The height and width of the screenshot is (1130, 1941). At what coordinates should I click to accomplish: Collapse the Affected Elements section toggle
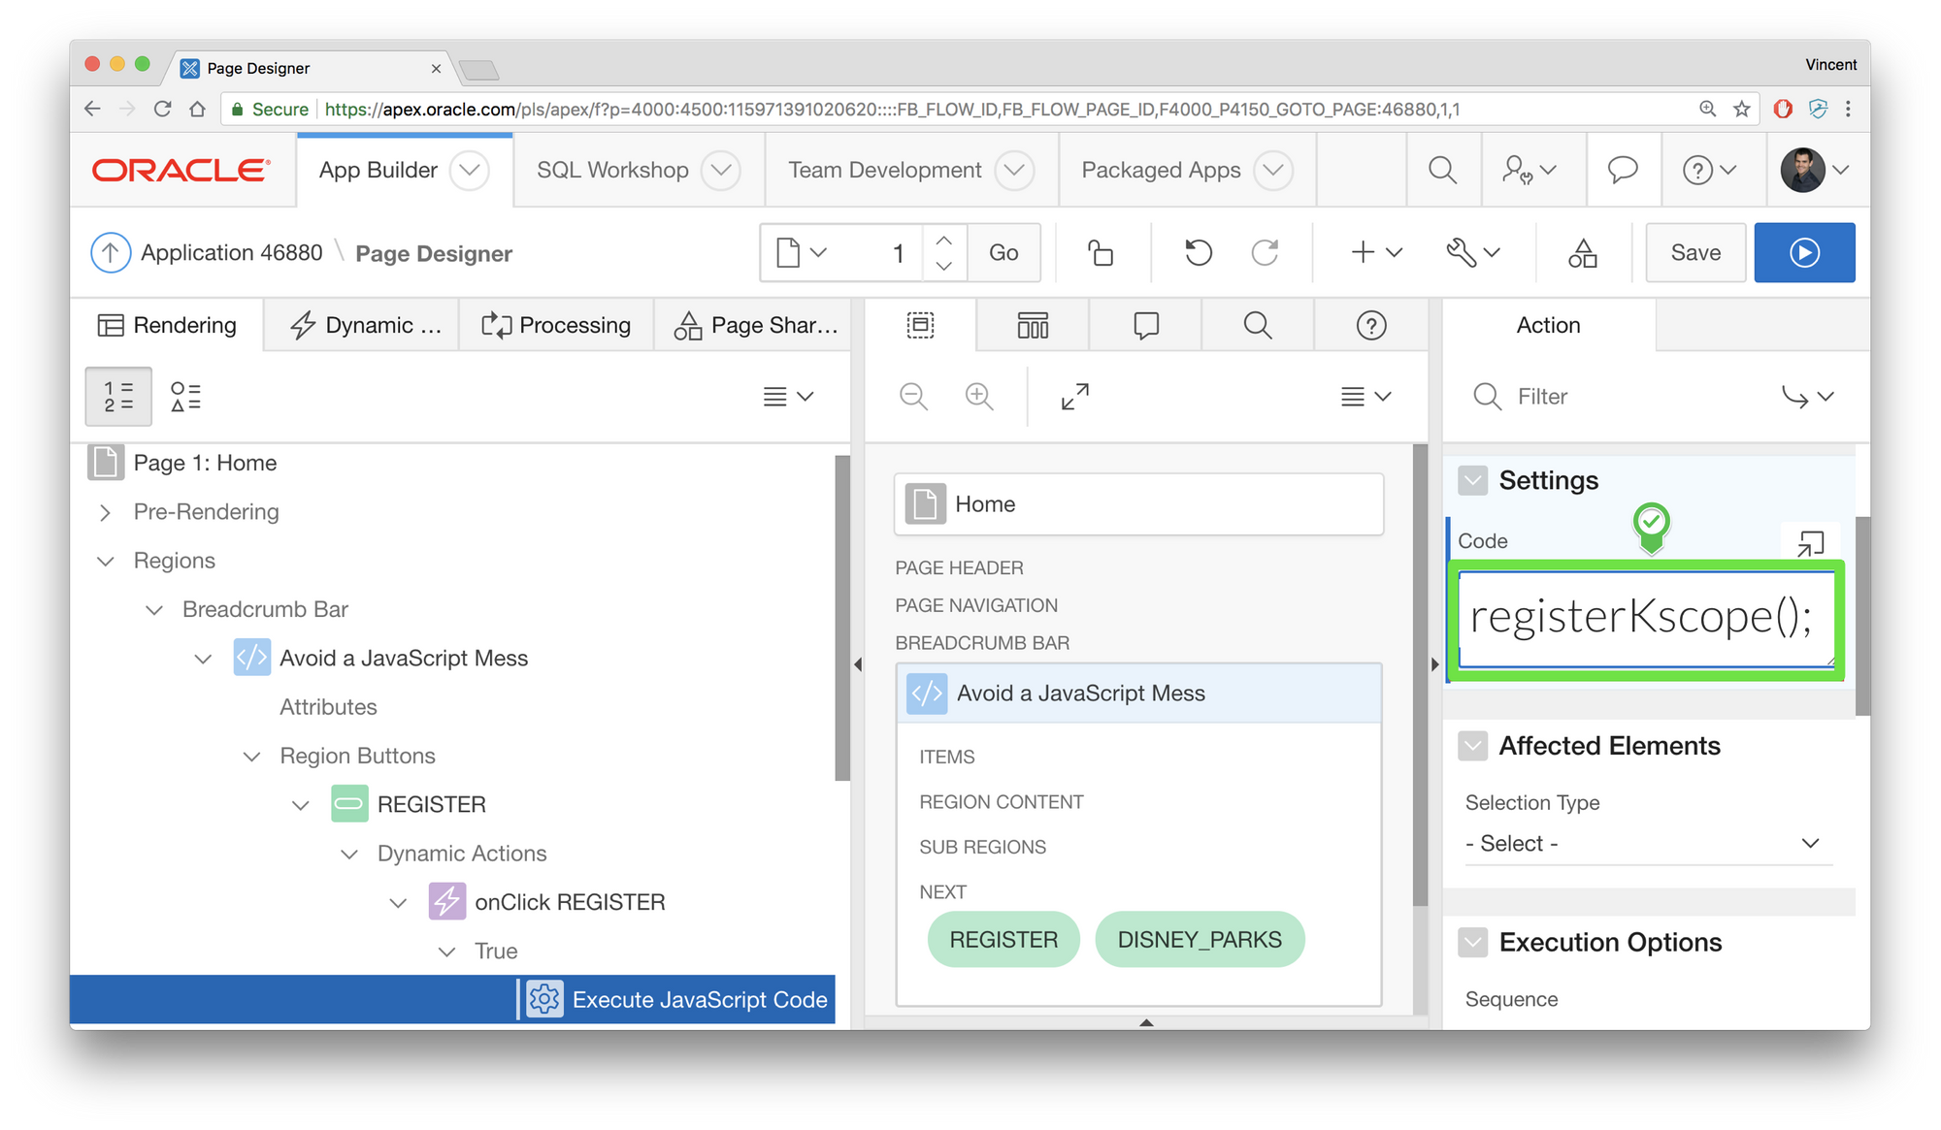click(1472, 746)
